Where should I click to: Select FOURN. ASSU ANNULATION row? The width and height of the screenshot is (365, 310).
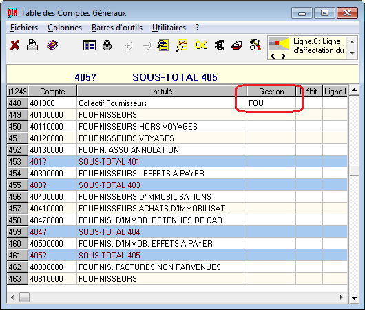point(177,149)
